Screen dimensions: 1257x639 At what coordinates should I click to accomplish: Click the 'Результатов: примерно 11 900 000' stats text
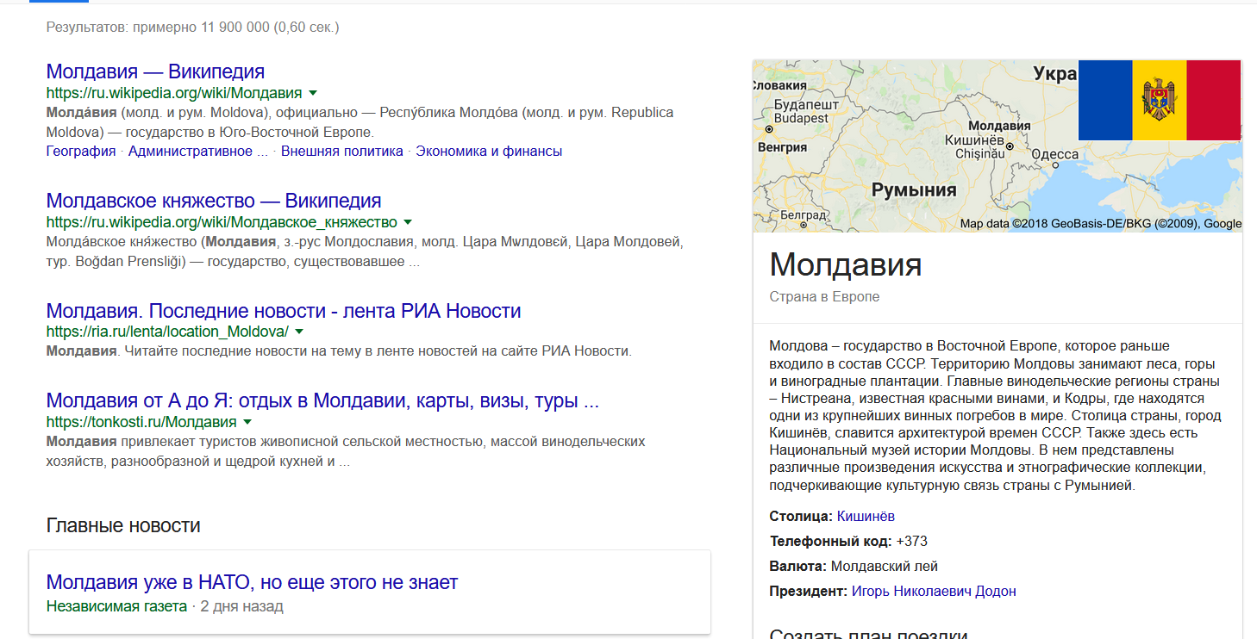pyautogui.click(x=193, y=28)
